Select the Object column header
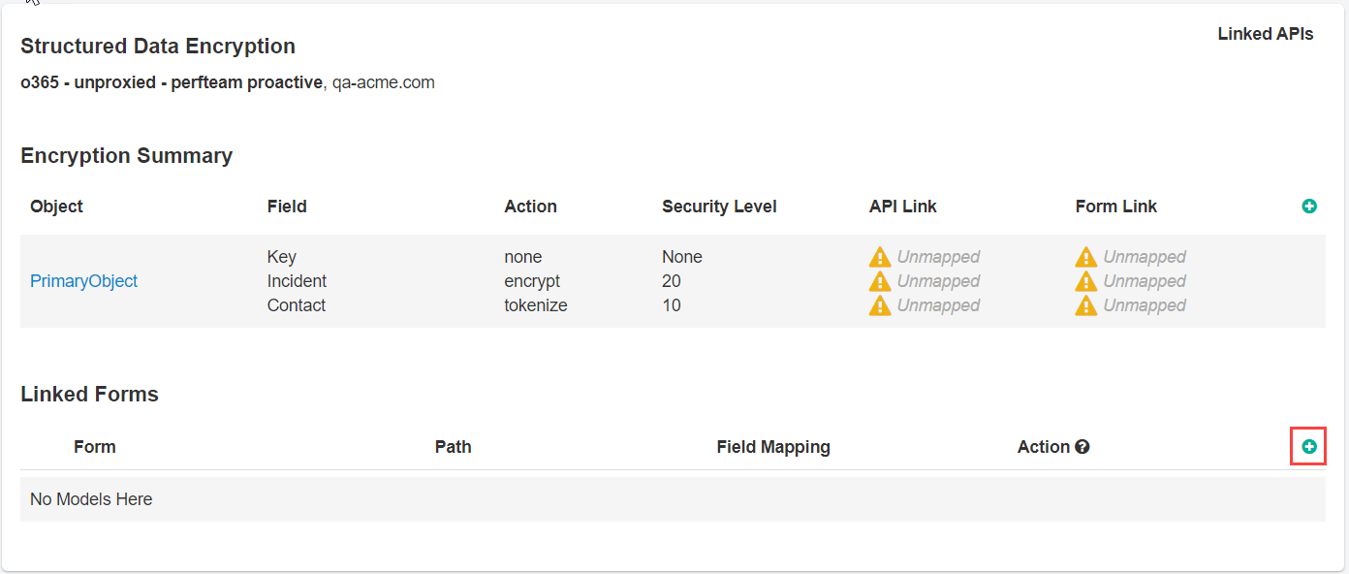This screenshot has height=574, width=1349. point(56,207)
